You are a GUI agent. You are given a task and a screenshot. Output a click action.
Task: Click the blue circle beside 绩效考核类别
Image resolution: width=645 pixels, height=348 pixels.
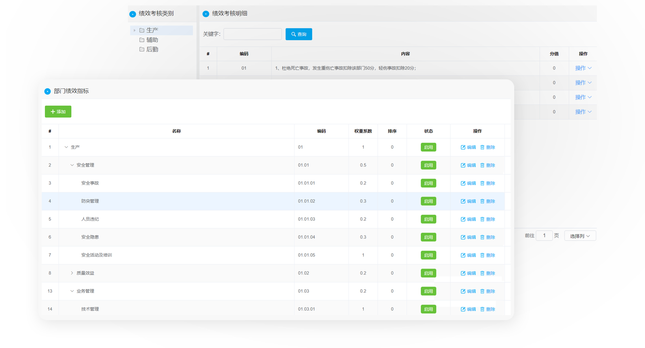133,14
